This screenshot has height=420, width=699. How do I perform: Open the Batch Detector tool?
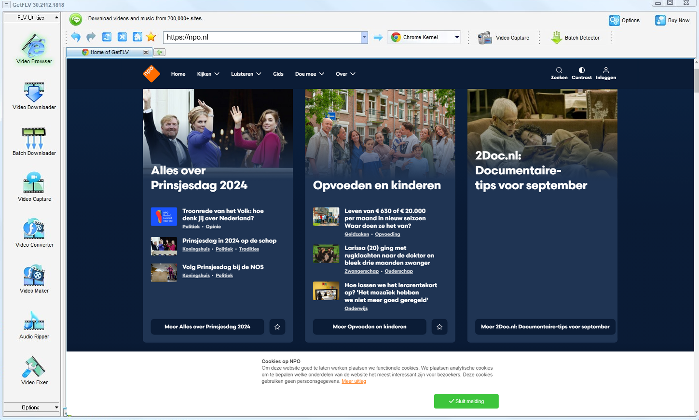[576, 38]
